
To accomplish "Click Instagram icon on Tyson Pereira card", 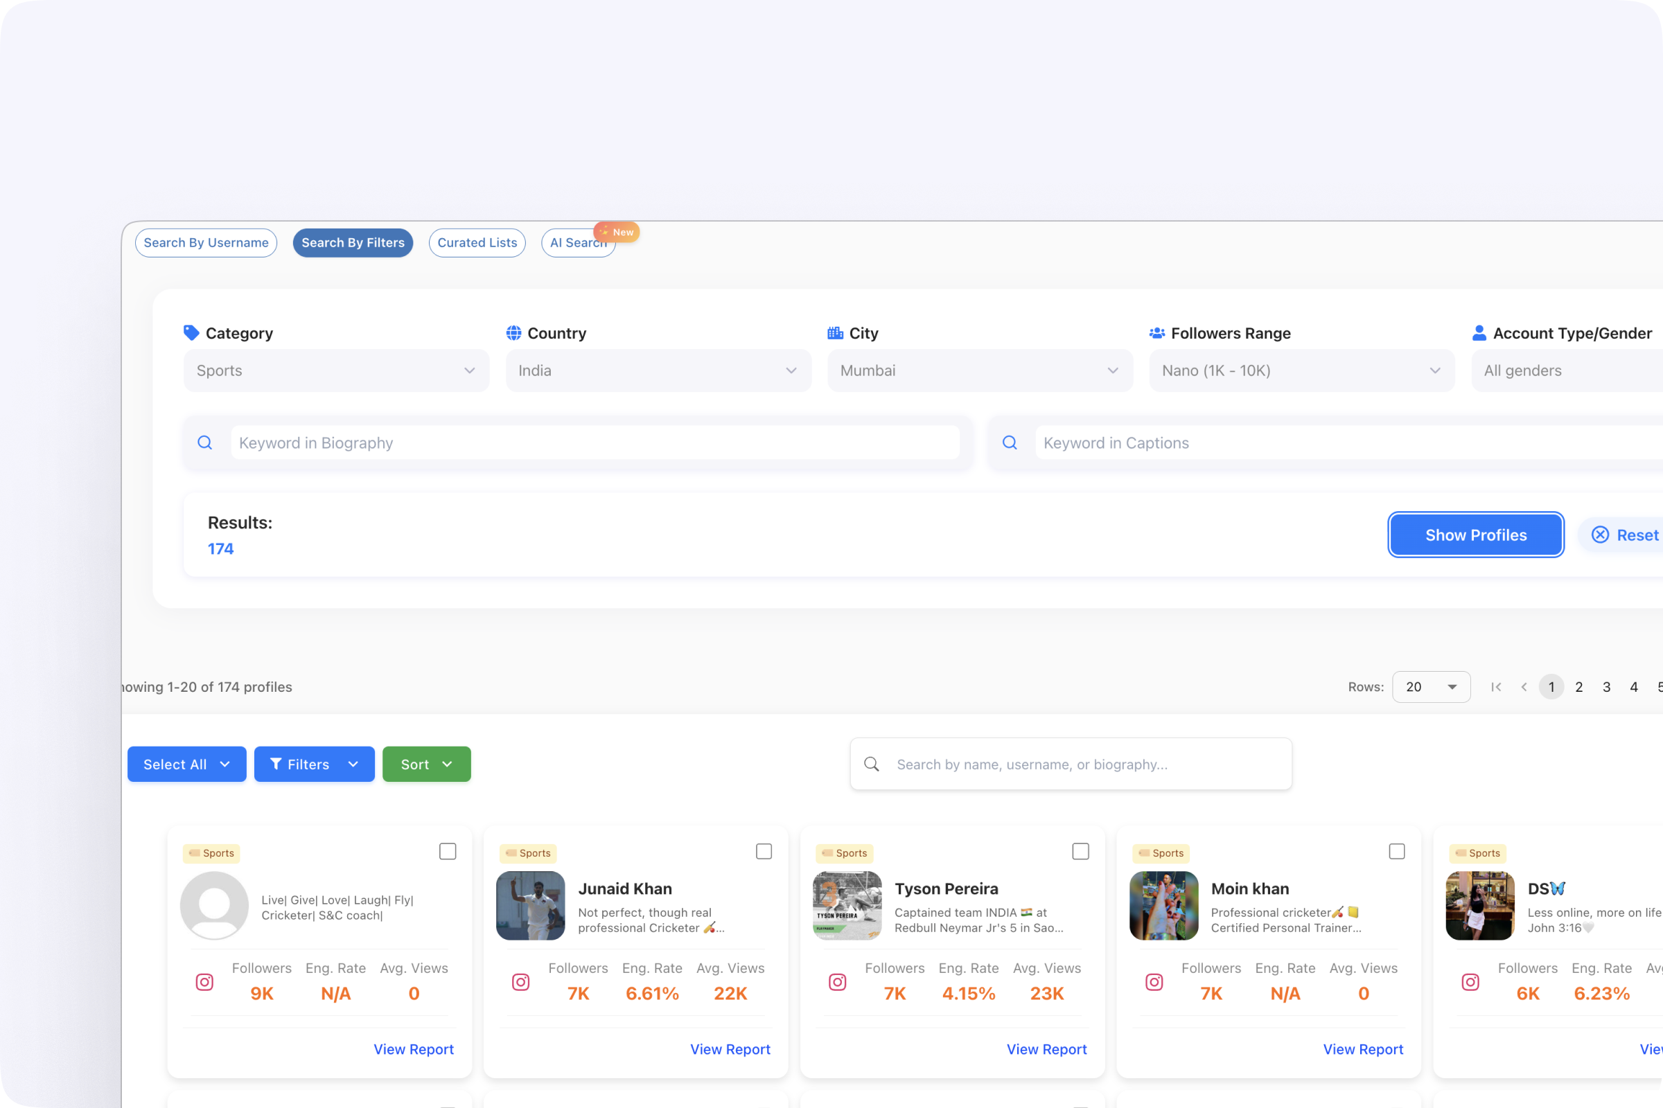I will (x=837, y=981).
